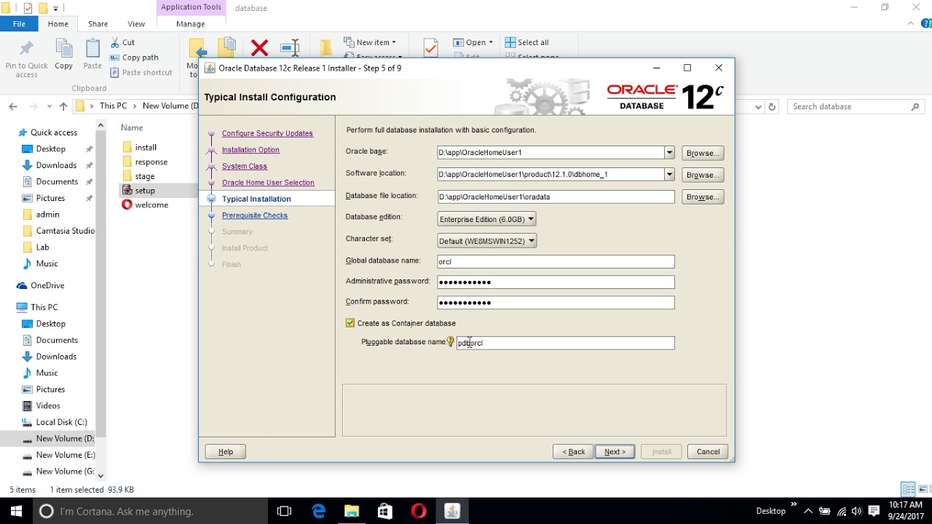Open the Action Center notification icon

[x=874, y=511]
